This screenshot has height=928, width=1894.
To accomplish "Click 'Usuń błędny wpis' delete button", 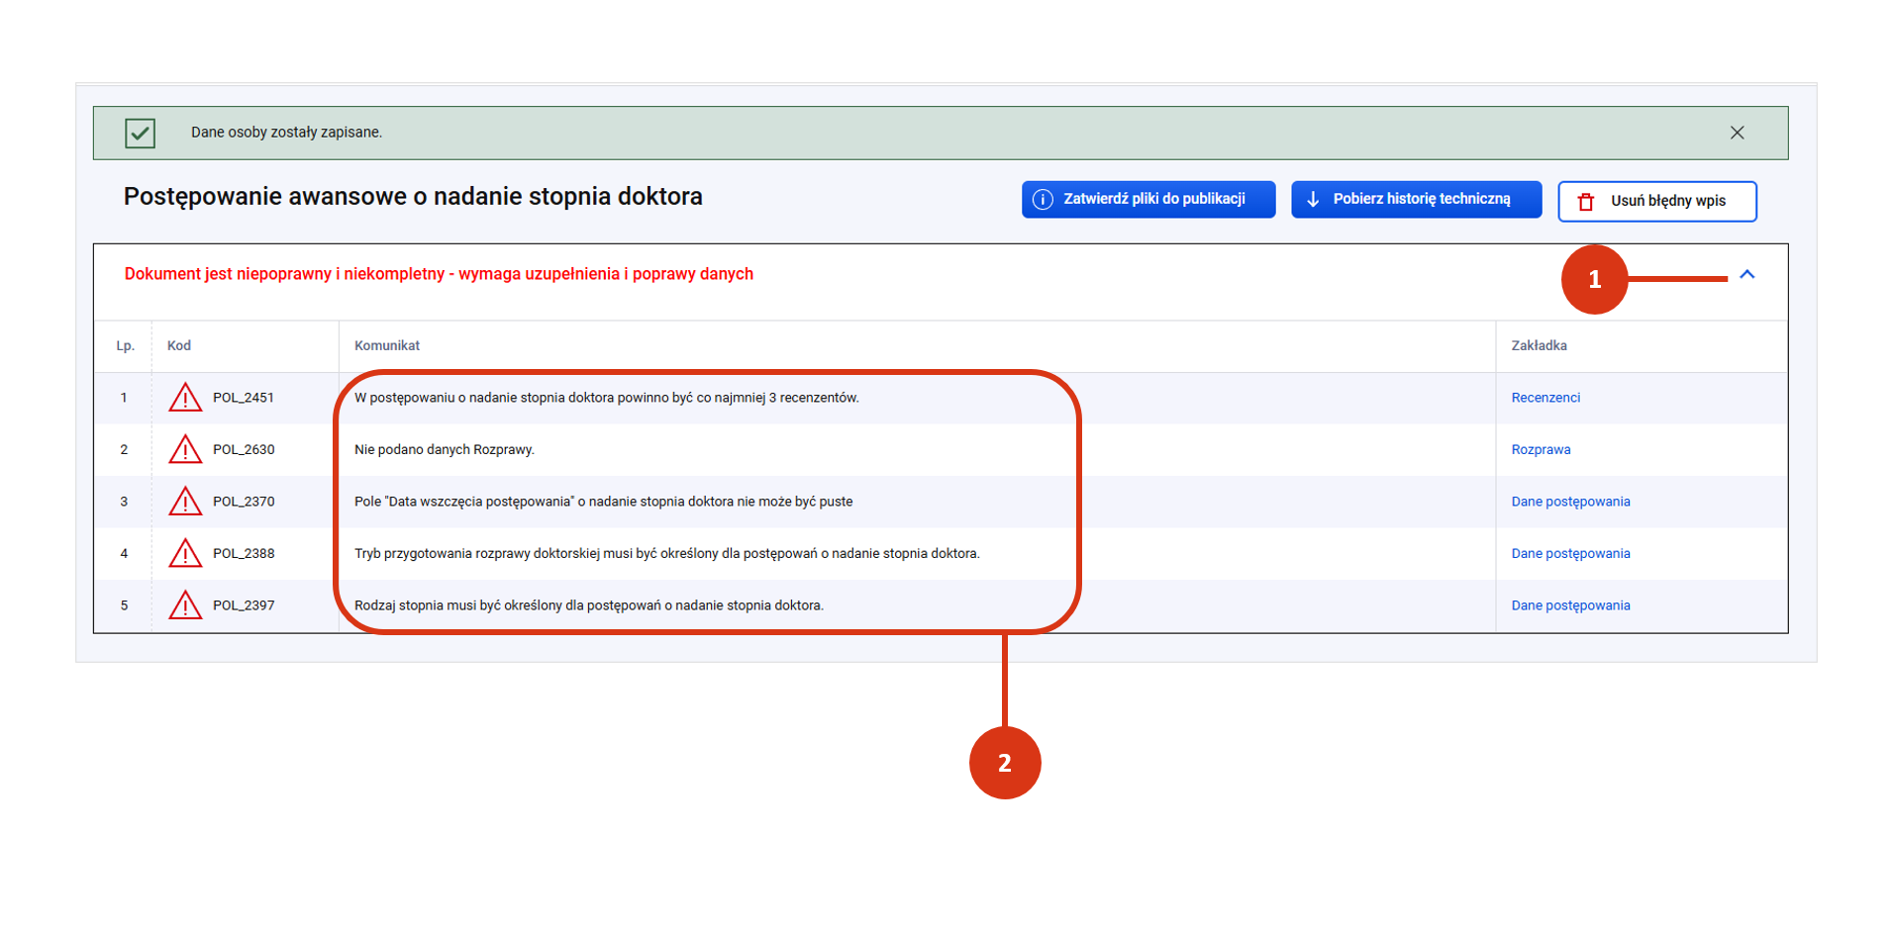I will [x=1656, y=201].
